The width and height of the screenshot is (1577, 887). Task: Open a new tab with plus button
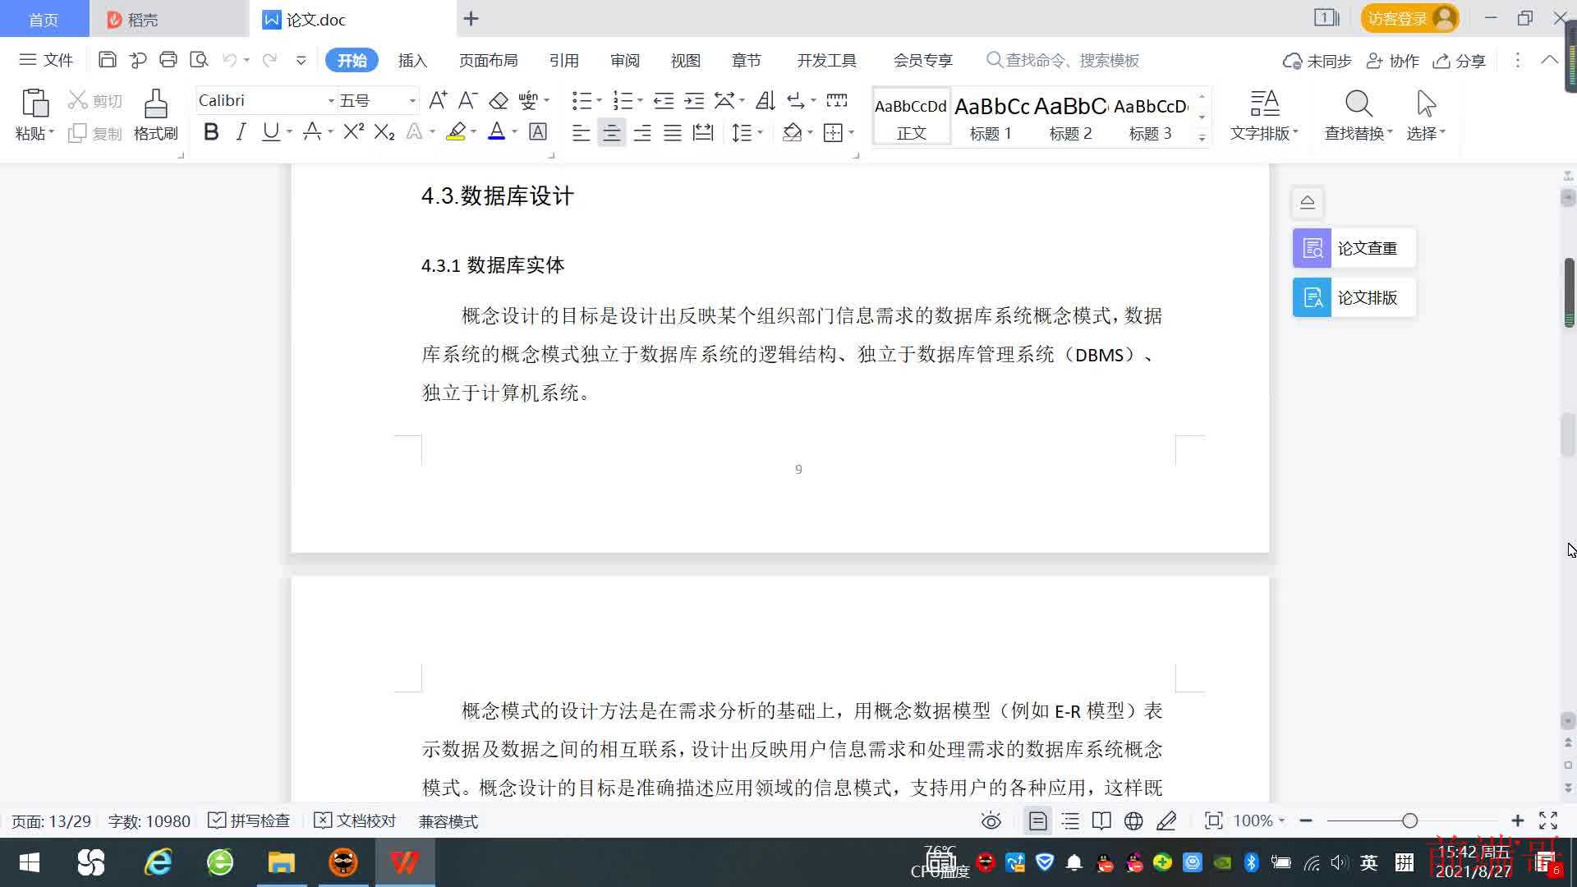coord(471,19)
